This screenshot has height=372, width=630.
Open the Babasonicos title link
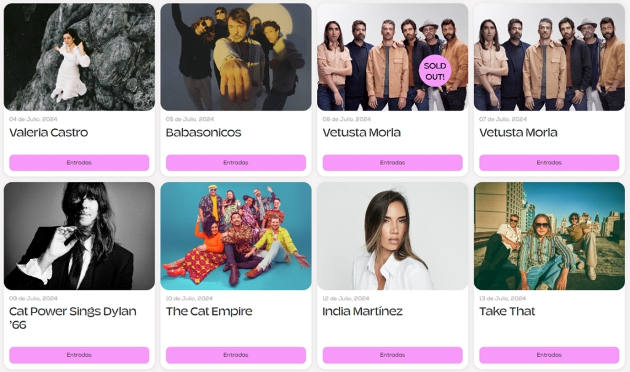(x=203, y=133)
